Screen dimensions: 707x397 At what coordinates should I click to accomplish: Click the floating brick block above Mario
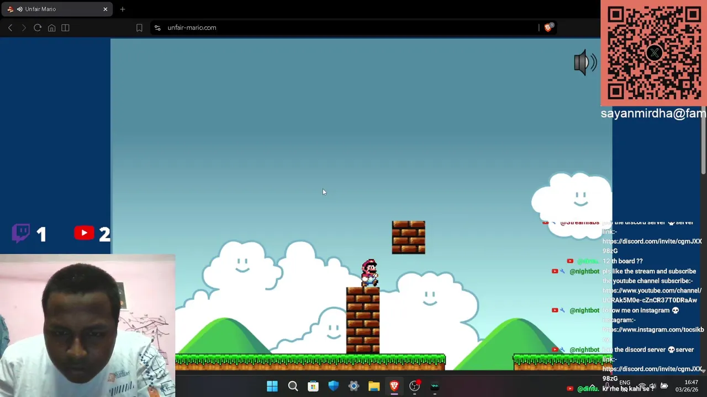[x=409, y=237]
